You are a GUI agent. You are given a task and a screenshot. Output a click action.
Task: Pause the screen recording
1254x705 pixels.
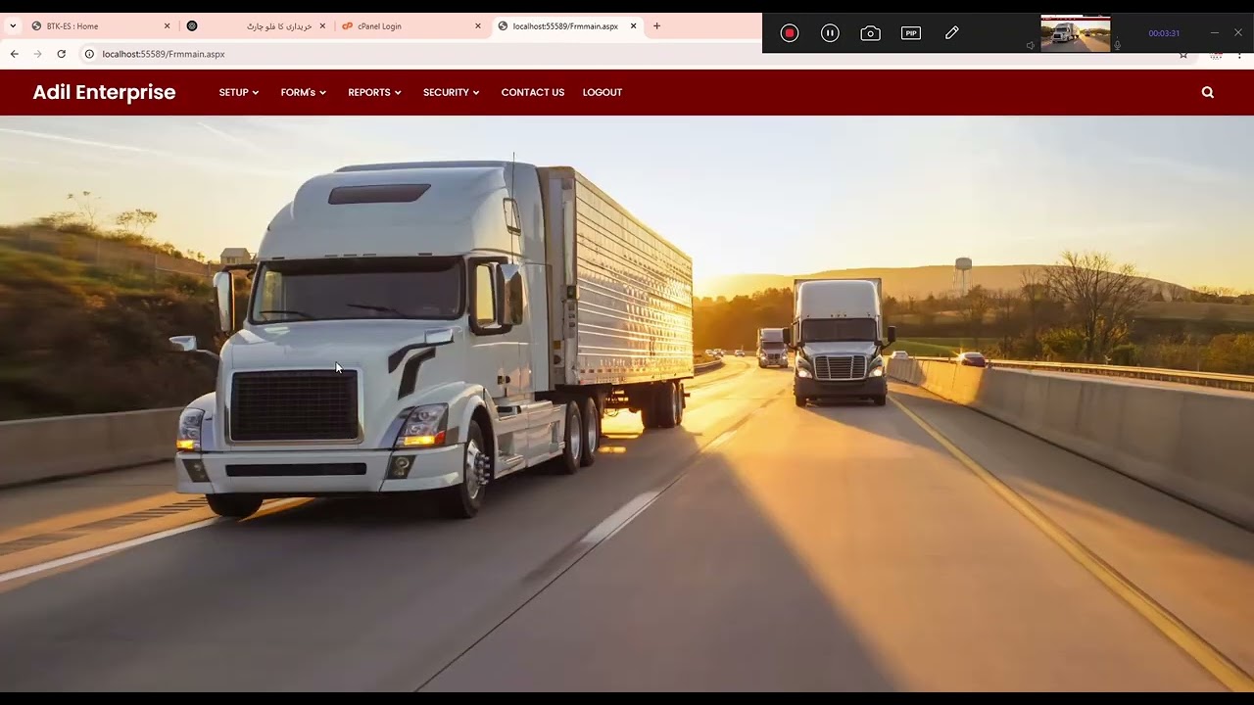click(x=830, y=33)
